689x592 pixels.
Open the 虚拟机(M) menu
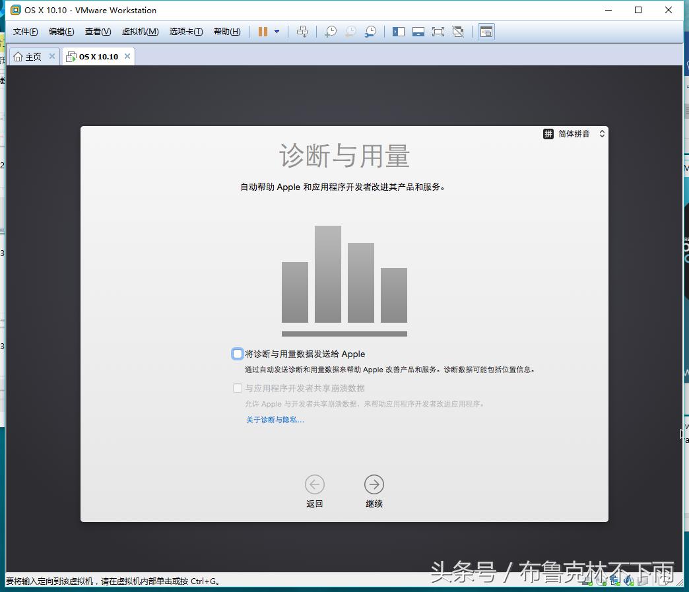pyautogui.click(x=140, y=31)
